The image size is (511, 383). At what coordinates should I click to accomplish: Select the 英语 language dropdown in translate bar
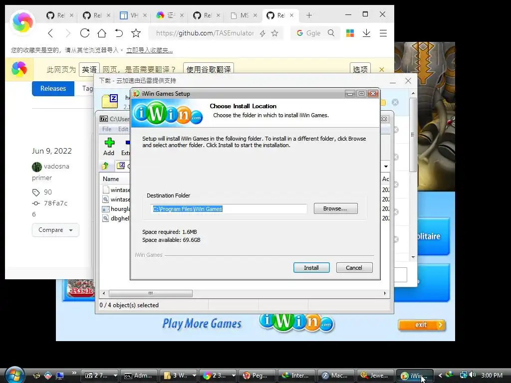(x=89, y=69)
